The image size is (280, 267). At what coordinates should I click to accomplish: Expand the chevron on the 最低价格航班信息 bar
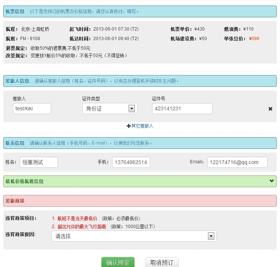point(272,181)
